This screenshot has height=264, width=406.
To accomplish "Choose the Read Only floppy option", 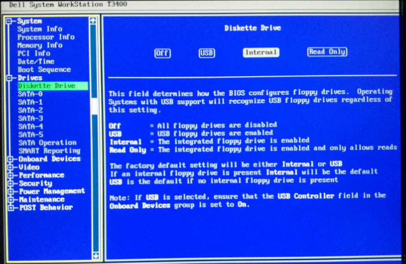I will pyautogui.click(x=327, y=52).
